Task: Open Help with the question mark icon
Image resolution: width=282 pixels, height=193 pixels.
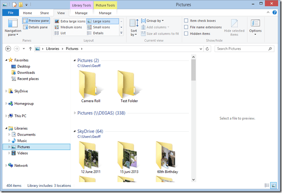Action: 275,12
